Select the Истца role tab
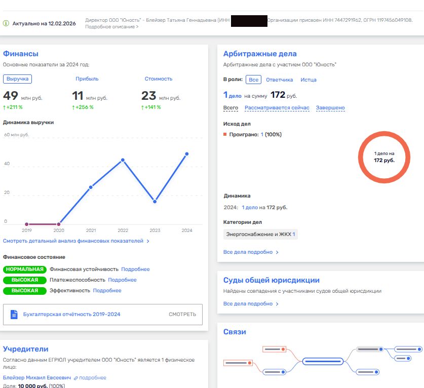 coord(309,80)
